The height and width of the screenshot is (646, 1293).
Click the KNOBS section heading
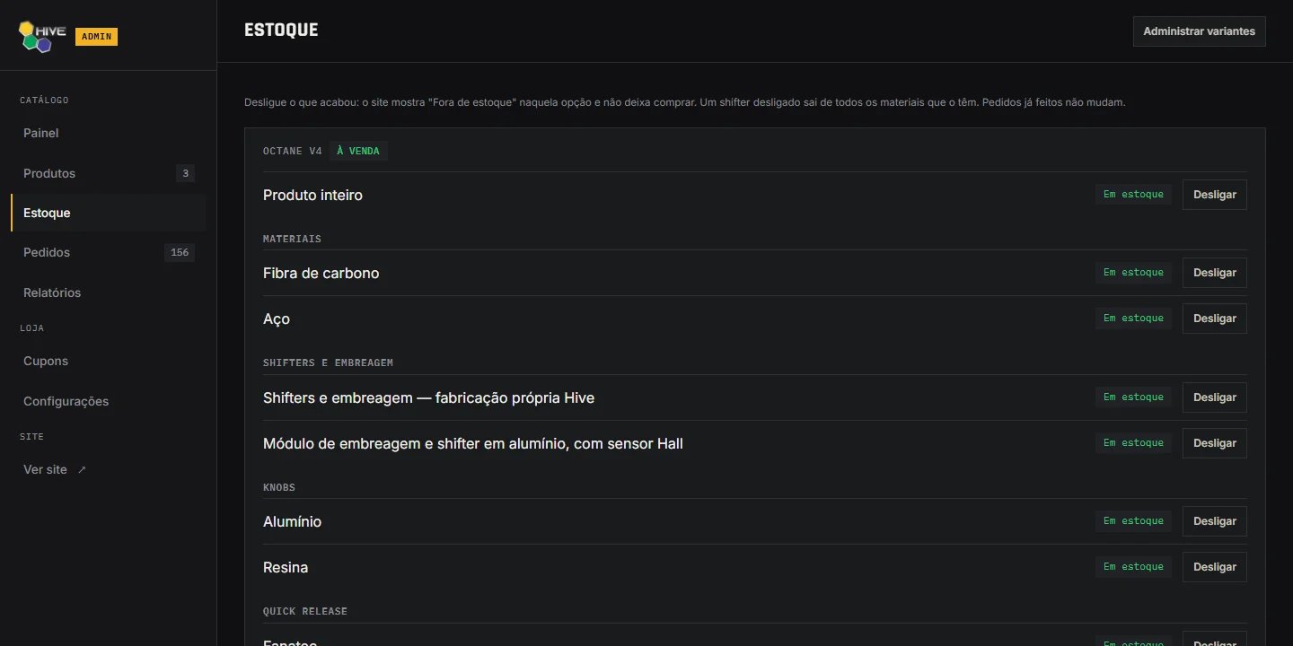click(279, 487)
